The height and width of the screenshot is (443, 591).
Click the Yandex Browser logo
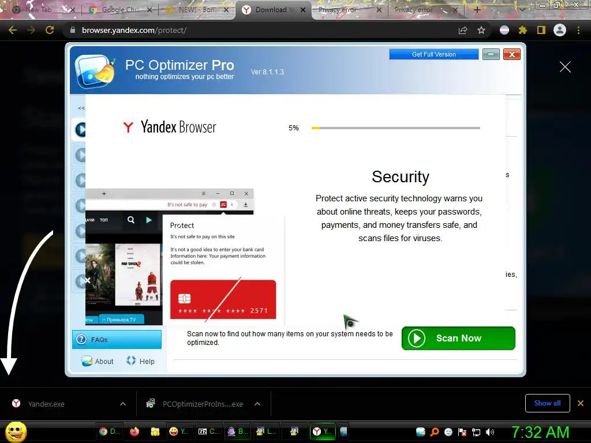point(169,127)
